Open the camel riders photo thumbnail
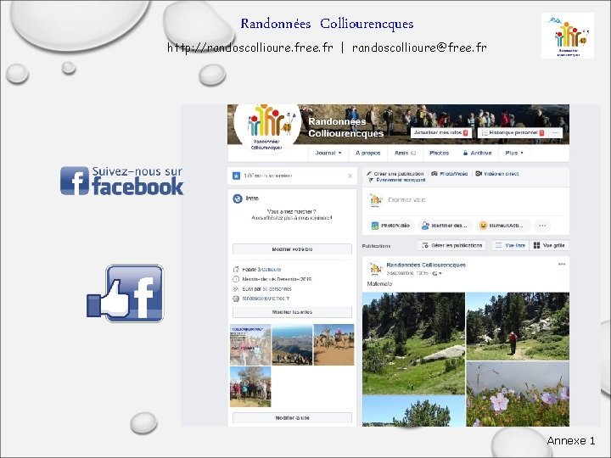Image resolution: width=611 pixels, height=458 pixels. point(334,344)
